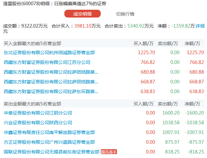Click 方正证券广州兴盛路证券营业部 link
The image size is (207, 158).
[x=49, y=142]
